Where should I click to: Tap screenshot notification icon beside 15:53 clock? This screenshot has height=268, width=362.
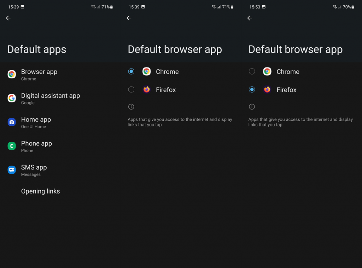[x=264, y=7]
